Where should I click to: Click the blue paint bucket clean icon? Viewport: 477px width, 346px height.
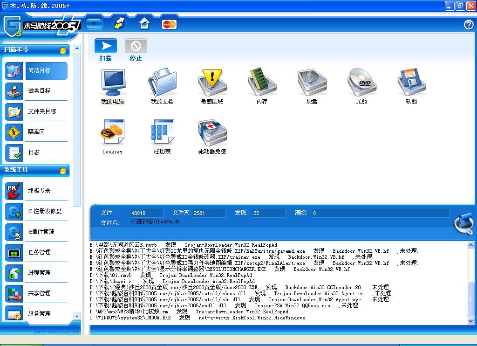tap(464, 223)
